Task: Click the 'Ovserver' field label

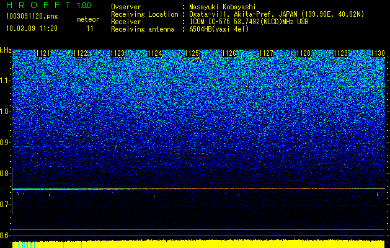Action: coord(126,7)
